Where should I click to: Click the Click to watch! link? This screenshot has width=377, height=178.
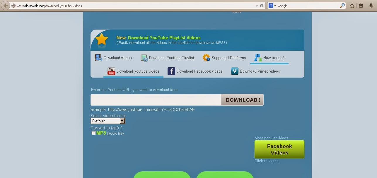tap(267, 161)
